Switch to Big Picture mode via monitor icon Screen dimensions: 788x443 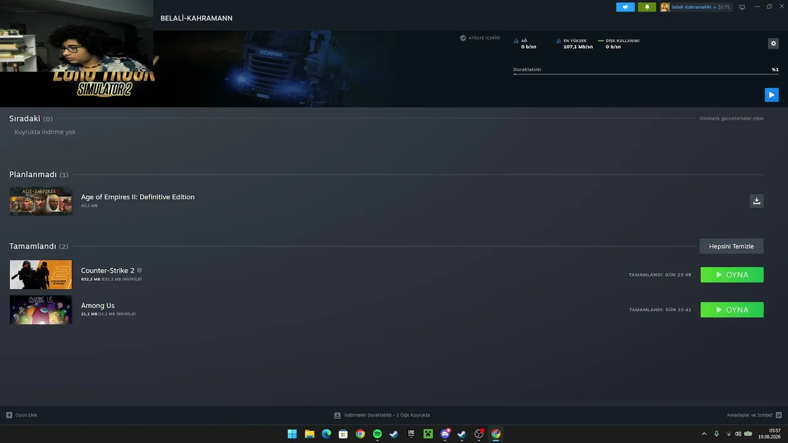(x=742, y=7)
